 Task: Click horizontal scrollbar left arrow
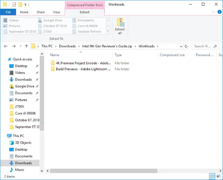pyautogui.click(x=48, y=171)
